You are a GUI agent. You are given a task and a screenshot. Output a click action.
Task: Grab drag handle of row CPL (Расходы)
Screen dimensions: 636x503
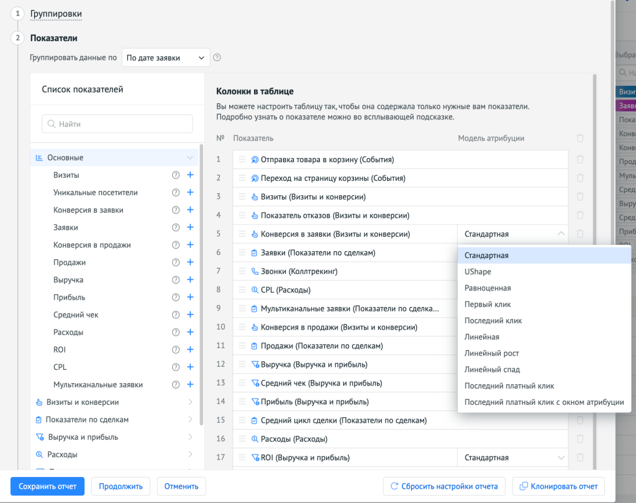[x=242, y=290]
